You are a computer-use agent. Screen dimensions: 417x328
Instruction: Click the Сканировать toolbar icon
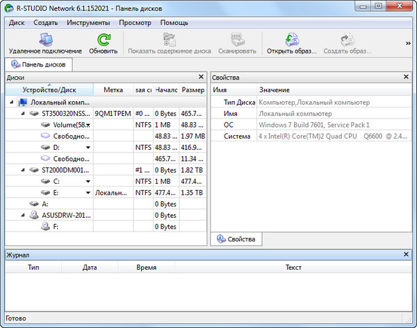point(238,40)
